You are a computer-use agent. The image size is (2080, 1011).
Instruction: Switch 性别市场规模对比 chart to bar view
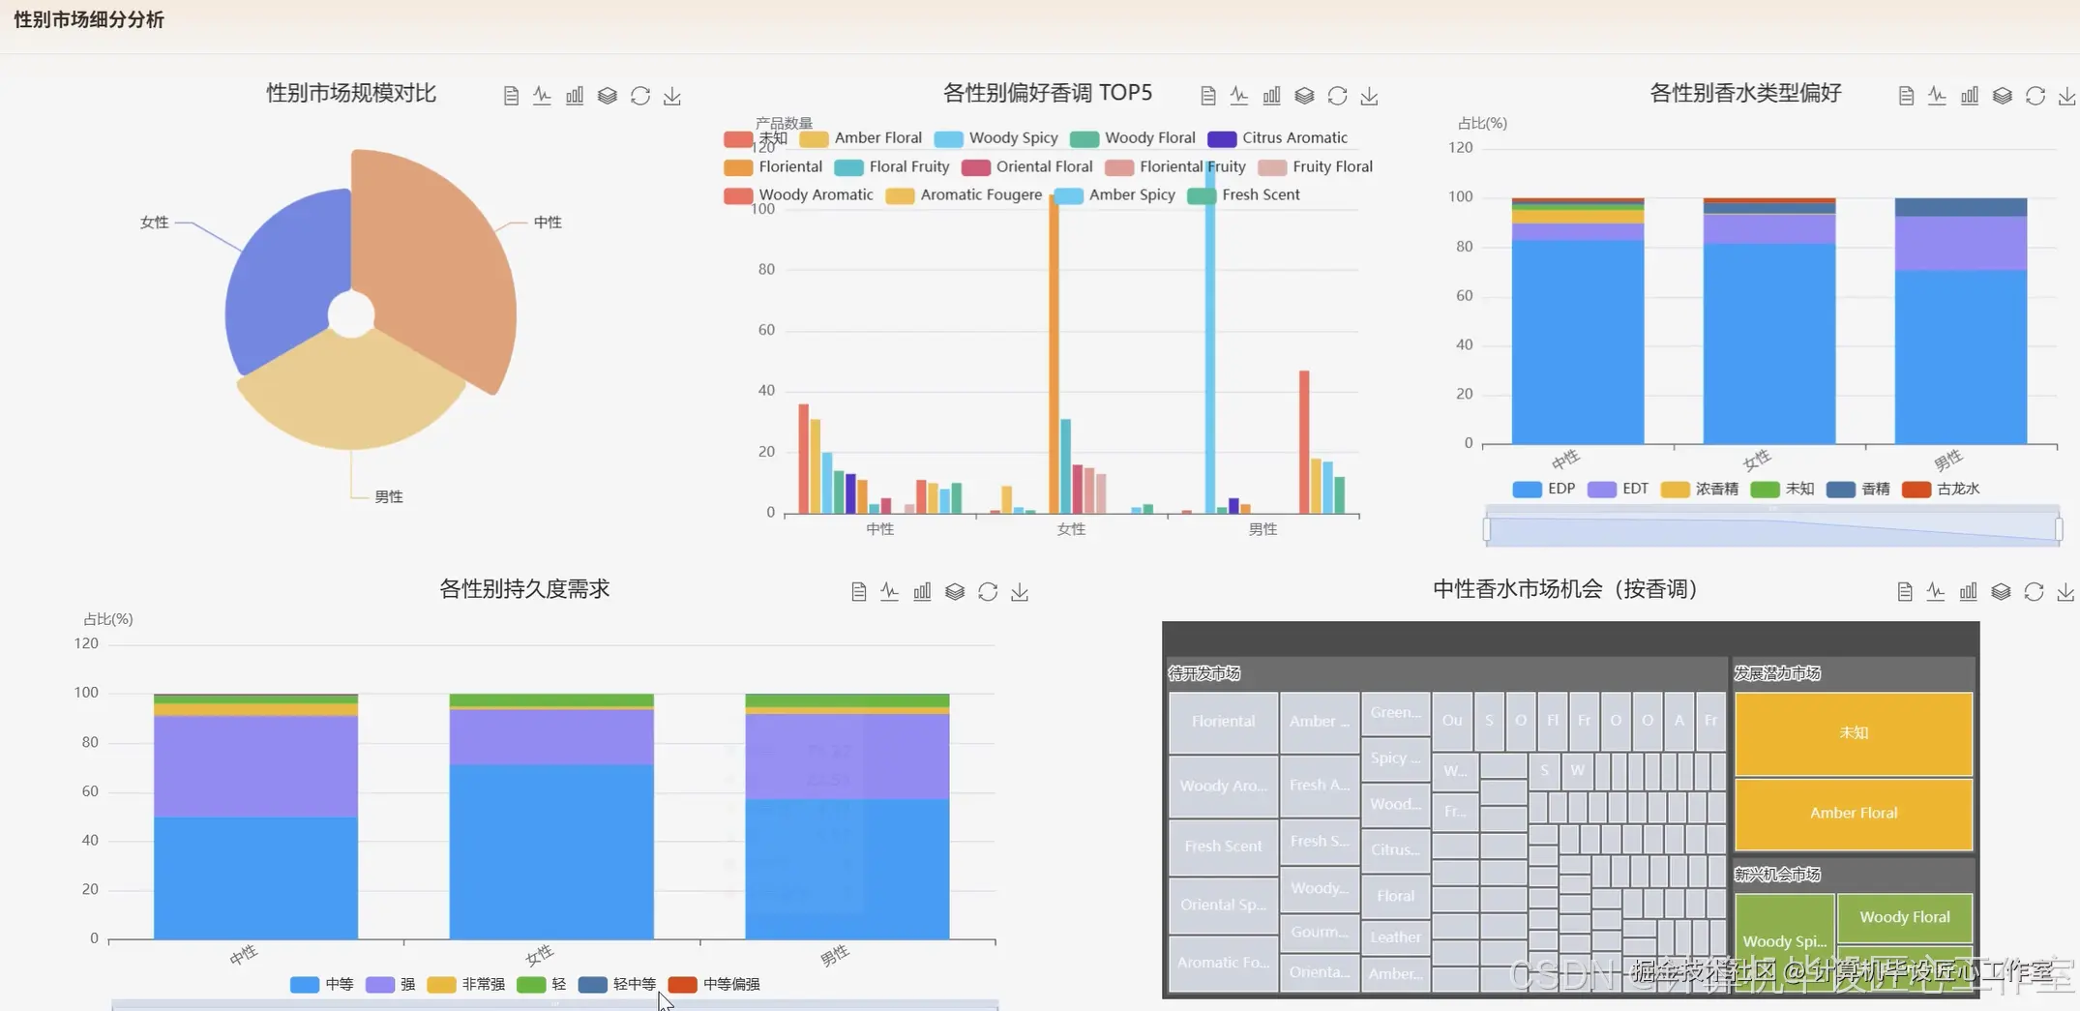[575, 96]
